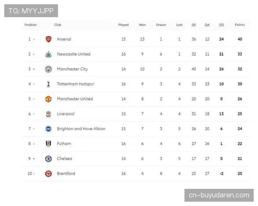This screenshot has height=206, width=258.
Task: Click the Manchester City crest icon
Action: click(48, 69)
